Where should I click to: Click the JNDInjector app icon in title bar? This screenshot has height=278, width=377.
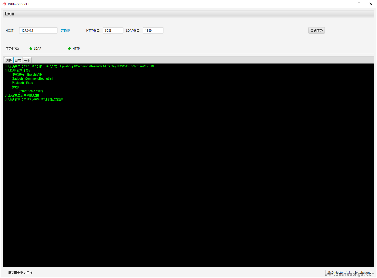[4, 4]
